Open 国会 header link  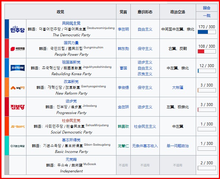[x=207, y=8]
